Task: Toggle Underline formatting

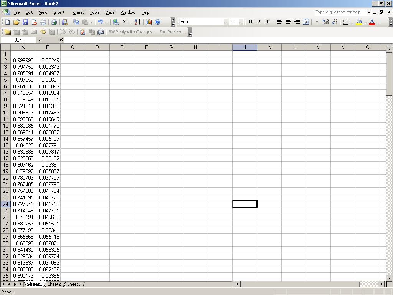Action: [268, 22]
